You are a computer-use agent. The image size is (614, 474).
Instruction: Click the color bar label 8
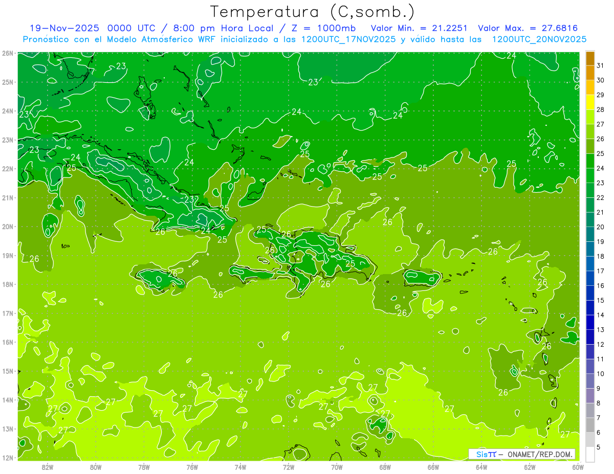point(599,403)
